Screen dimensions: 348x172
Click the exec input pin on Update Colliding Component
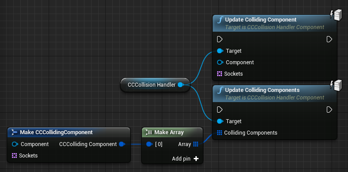coord(219,40)
